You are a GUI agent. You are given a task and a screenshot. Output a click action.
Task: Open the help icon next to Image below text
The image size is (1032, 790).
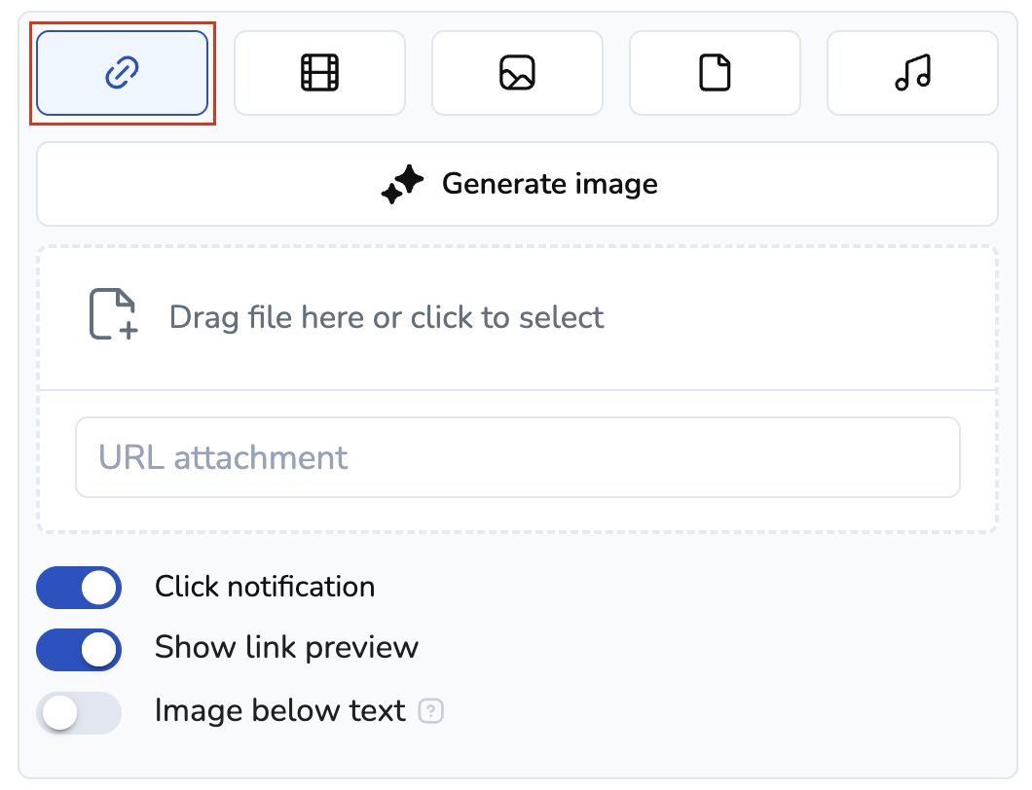coord(430,712)
